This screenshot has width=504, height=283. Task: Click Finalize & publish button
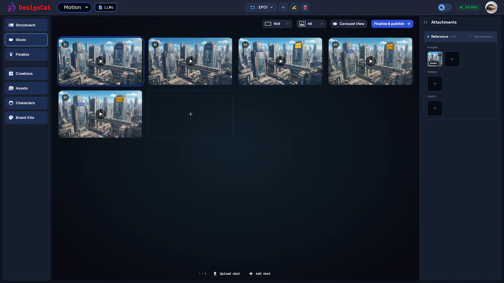point(392,24)
